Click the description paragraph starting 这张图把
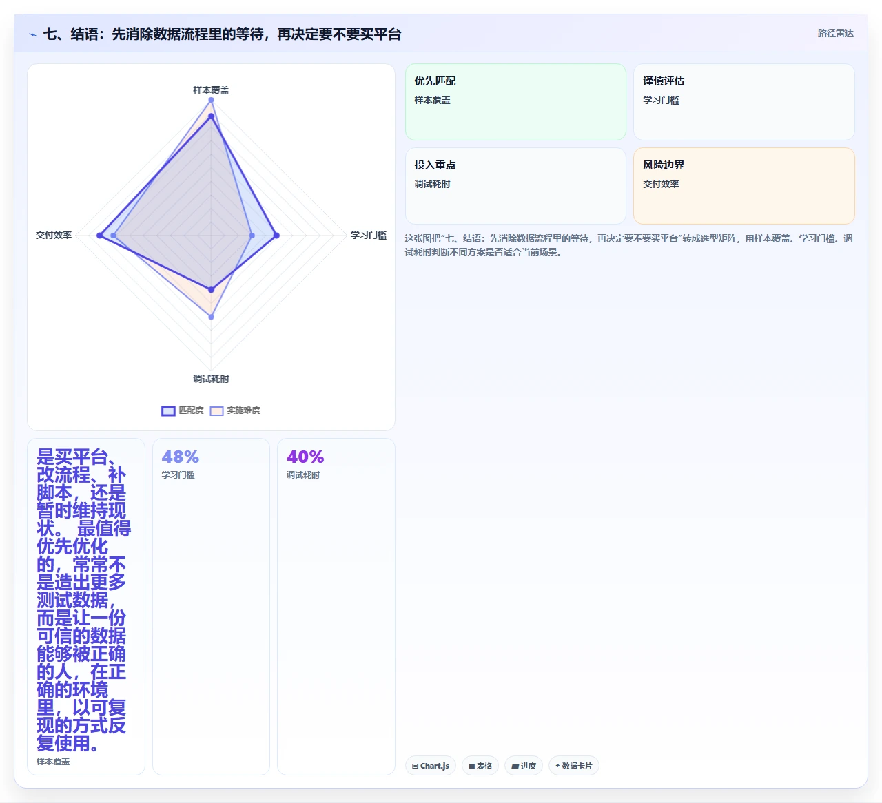The image size is (882, 803). 628,245
